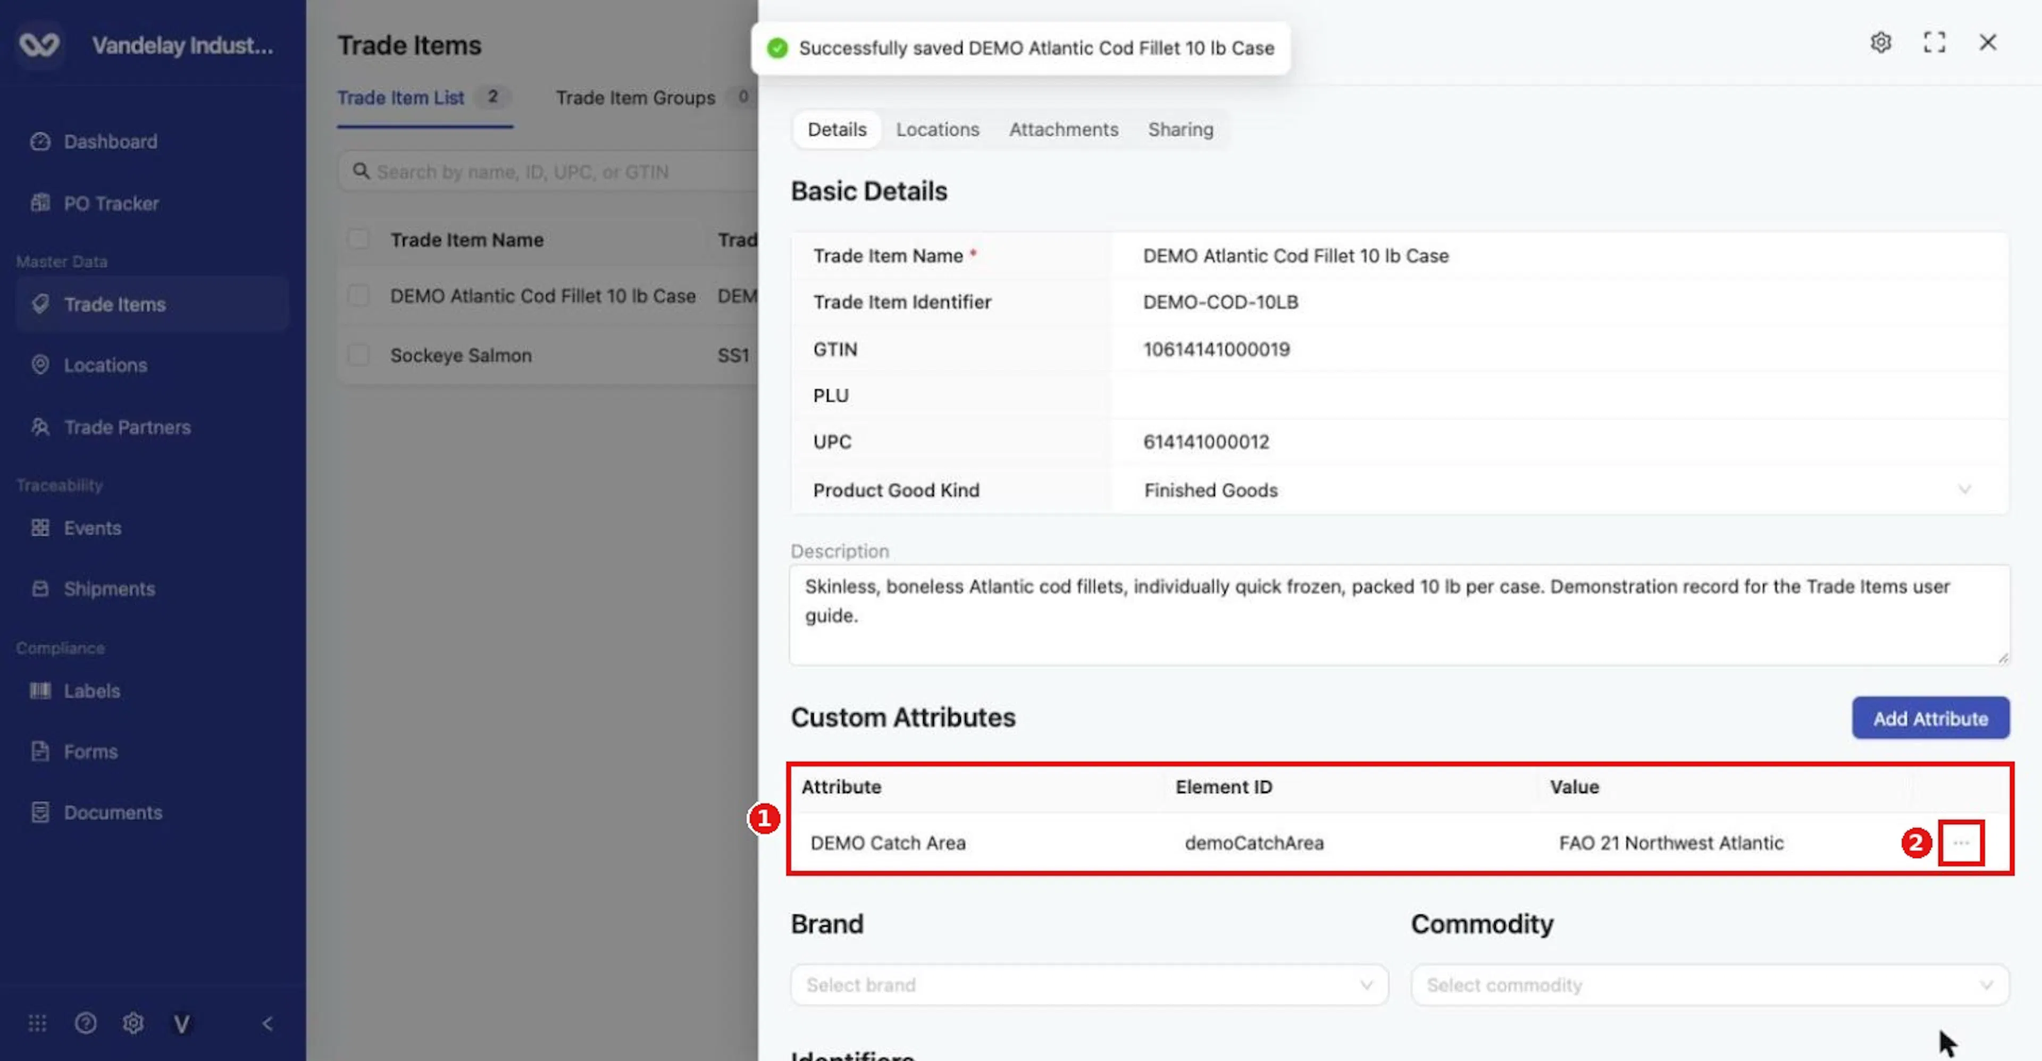The image size is (2042, 1061).
Task: Open the DEMO Catch Area row actions menu
Action: pos(1961,843)
